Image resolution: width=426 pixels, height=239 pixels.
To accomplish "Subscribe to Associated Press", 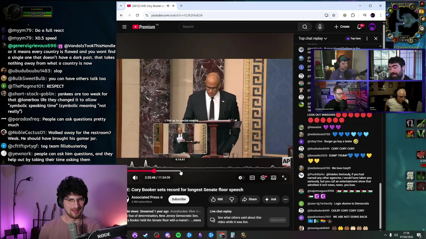I will [179, 199].
